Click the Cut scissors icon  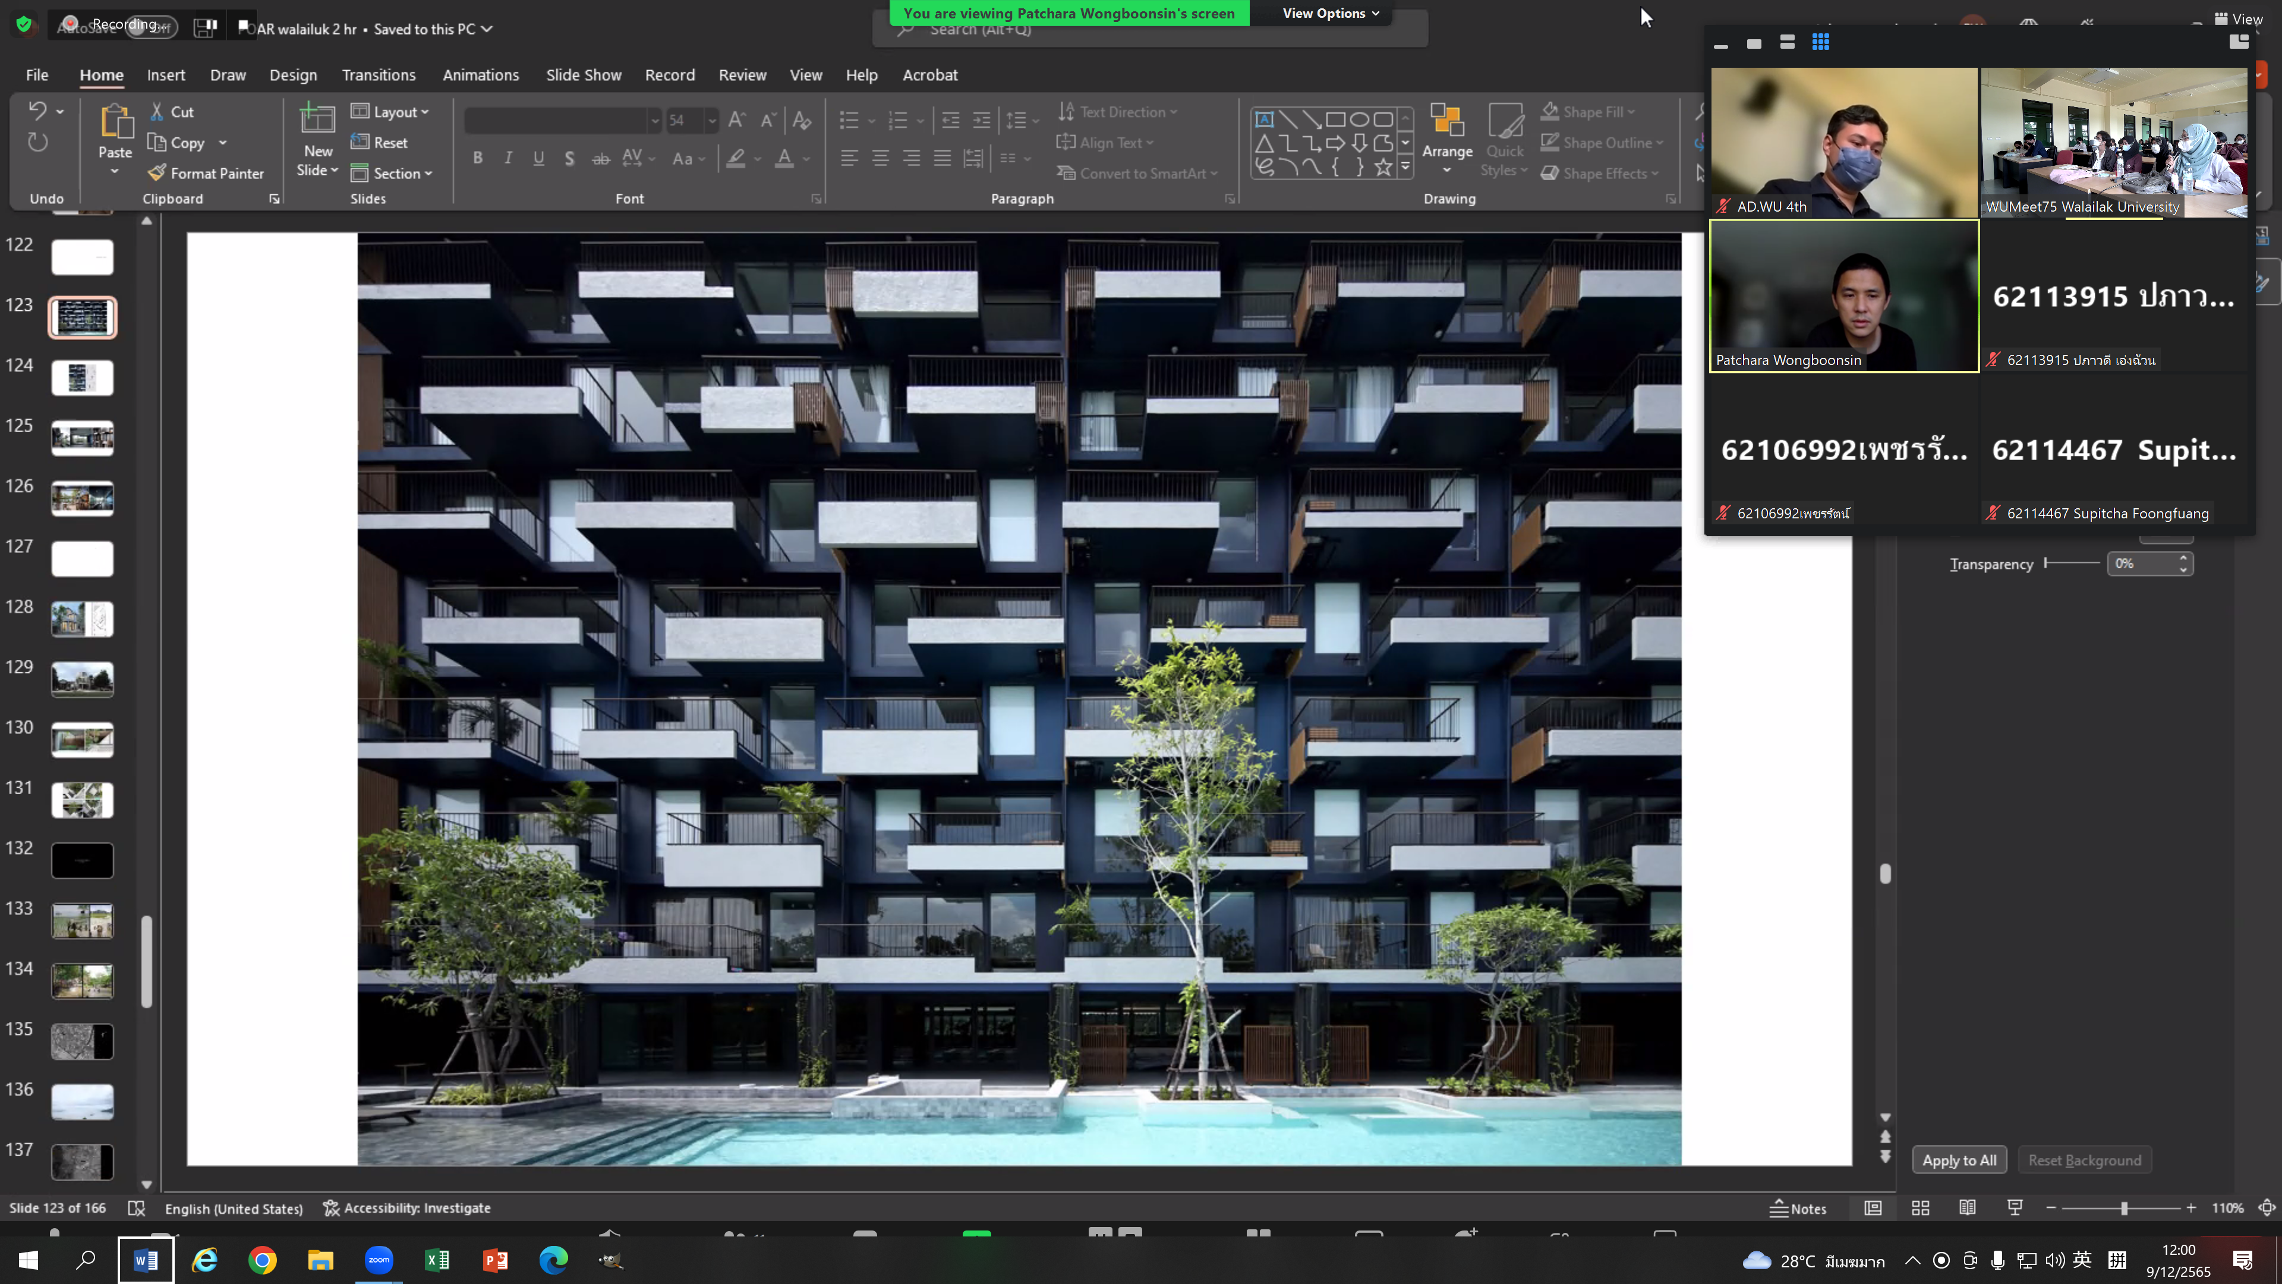[x=157, y=112]
